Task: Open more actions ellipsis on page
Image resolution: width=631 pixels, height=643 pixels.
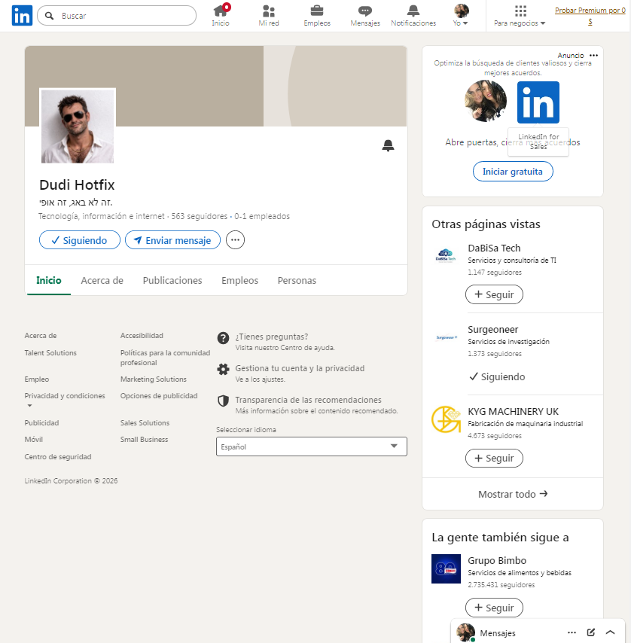Action: pos(235,240)
